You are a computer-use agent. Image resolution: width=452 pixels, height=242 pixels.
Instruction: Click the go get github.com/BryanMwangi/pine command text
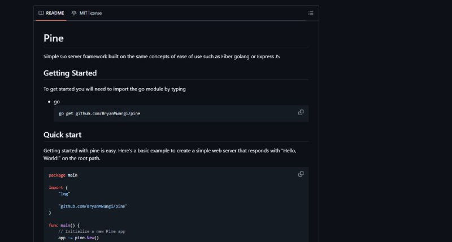[99, 113]
